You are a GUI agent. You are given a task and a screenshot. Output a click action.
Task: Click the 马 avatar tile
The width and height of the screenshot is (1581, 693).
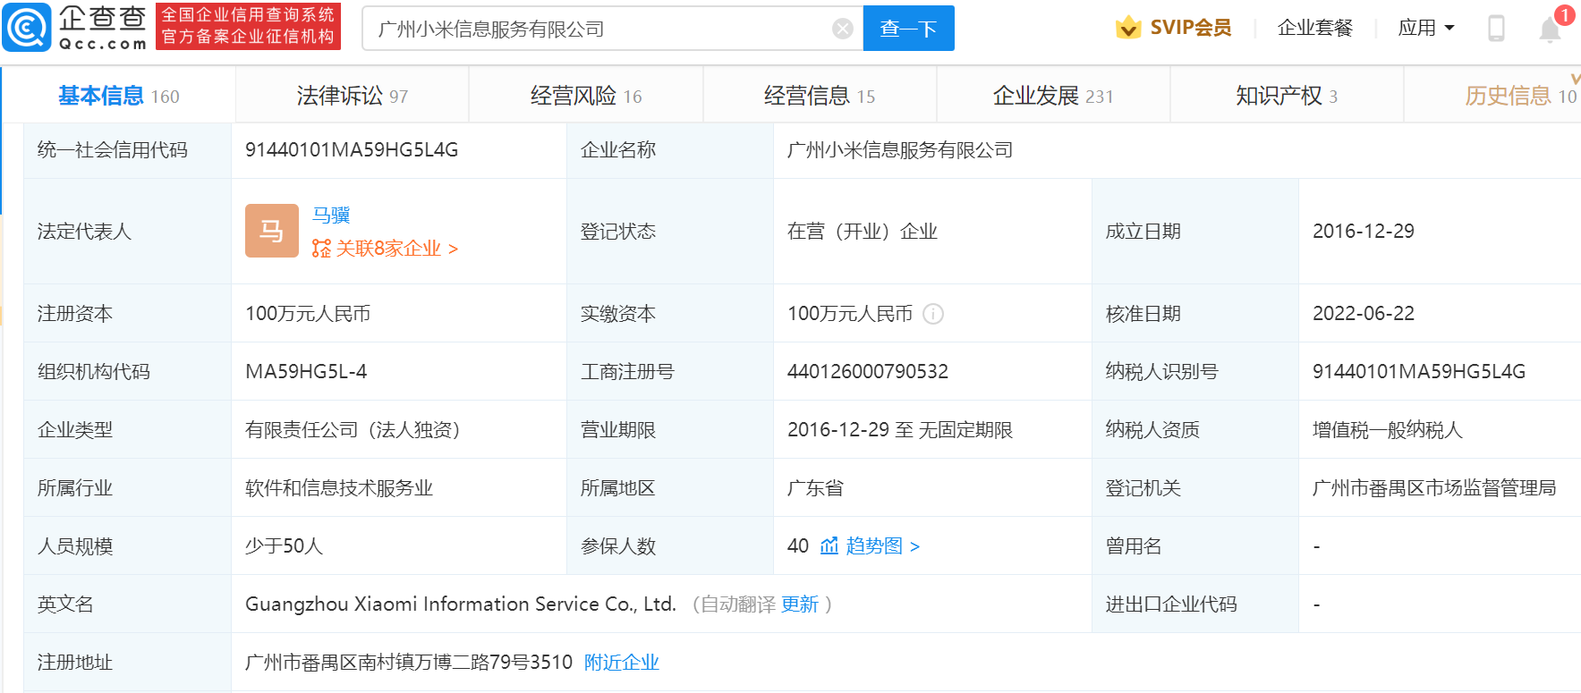click(x=272, y=231)
